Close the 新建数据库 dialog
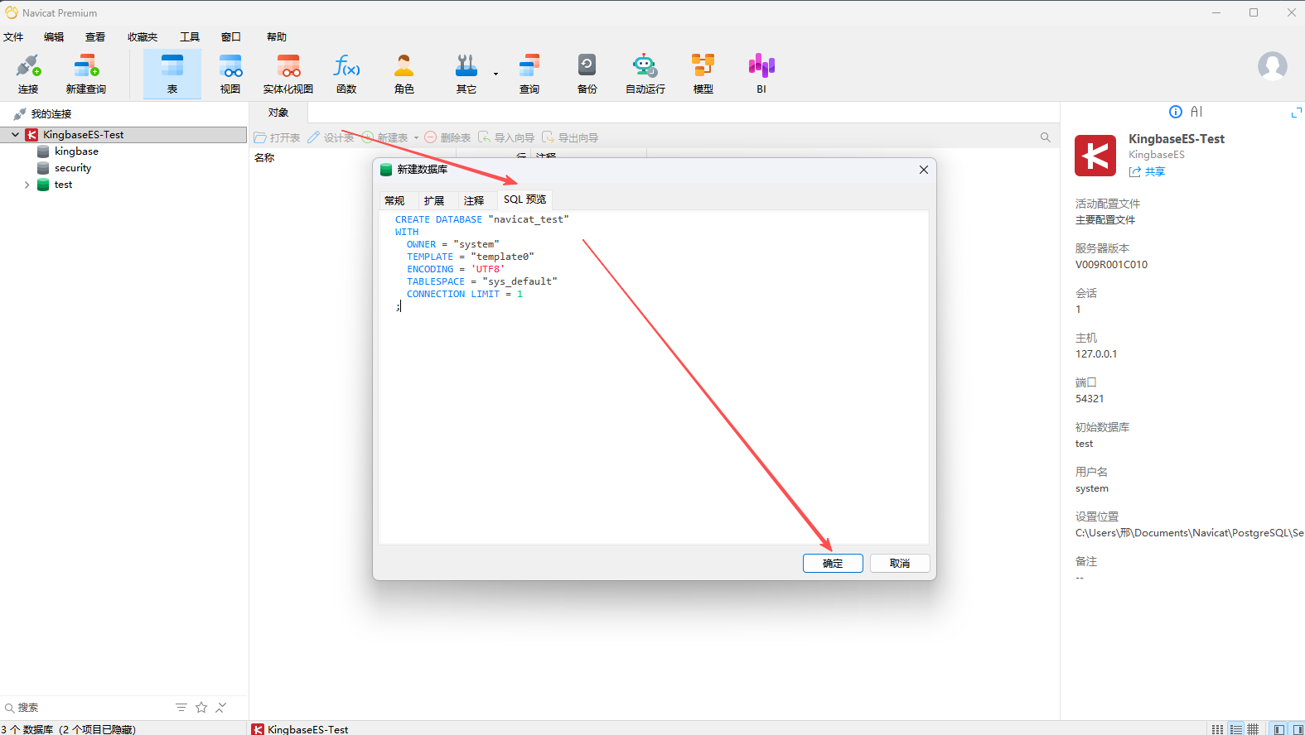 924,170
